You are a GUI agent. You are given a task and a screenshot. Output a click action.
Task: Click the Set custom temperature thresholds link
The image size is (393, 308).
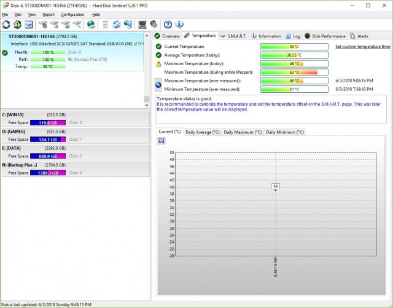pos(363,47)
